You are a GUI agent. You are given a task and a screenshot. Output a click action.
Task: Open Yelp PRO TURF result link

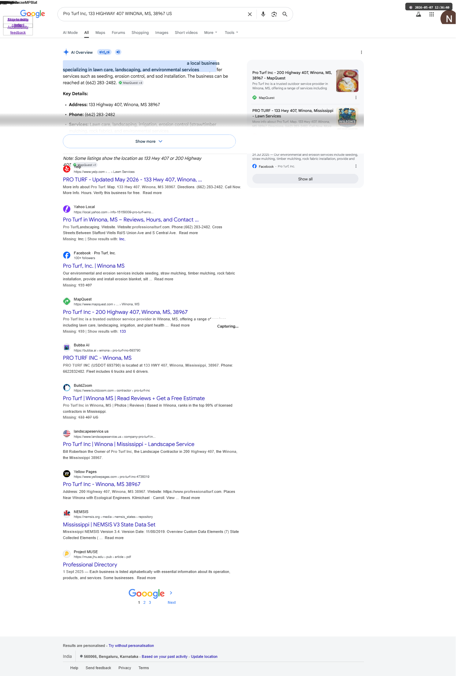(132, 179)
